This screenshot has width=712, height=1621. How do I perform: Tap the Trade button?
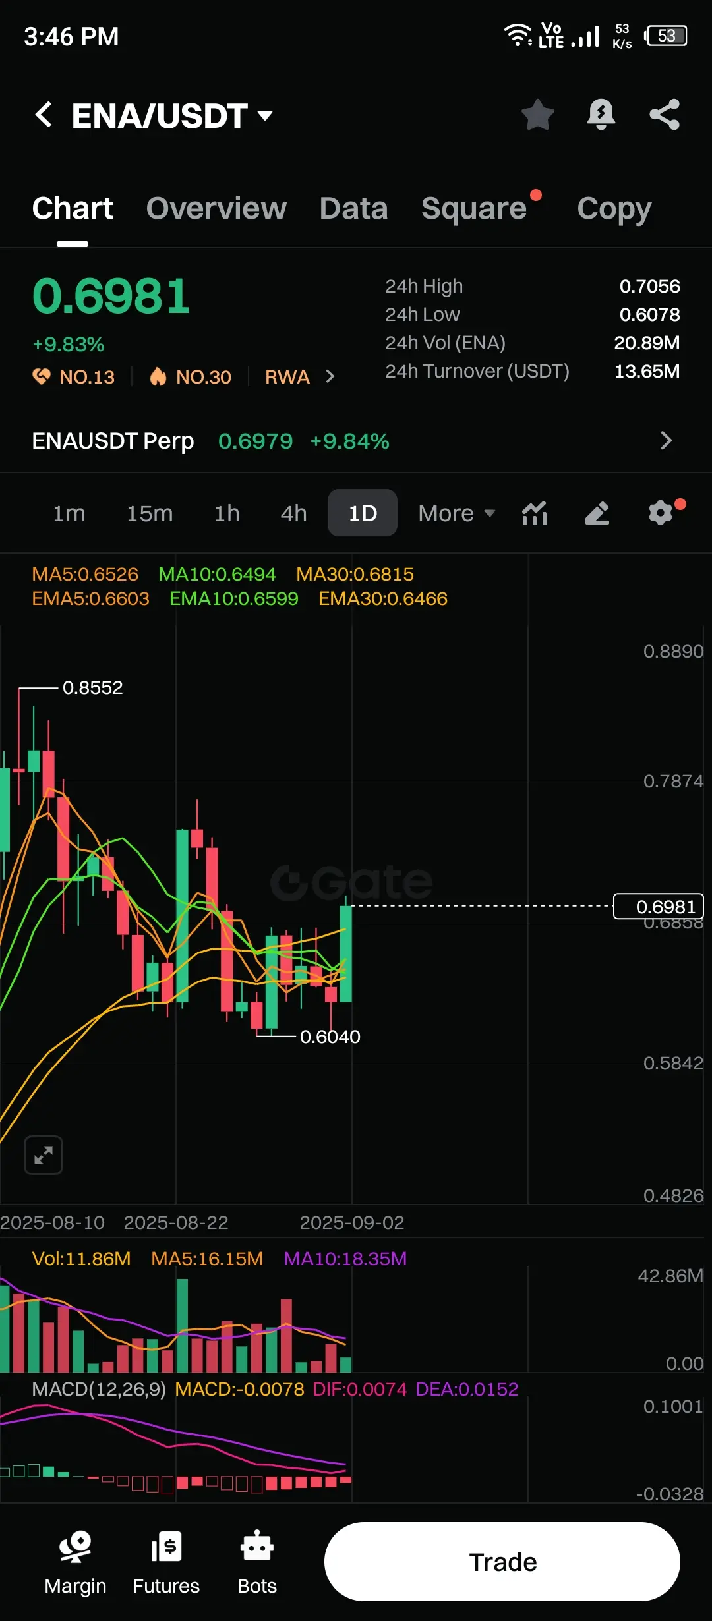[502, 1562]
